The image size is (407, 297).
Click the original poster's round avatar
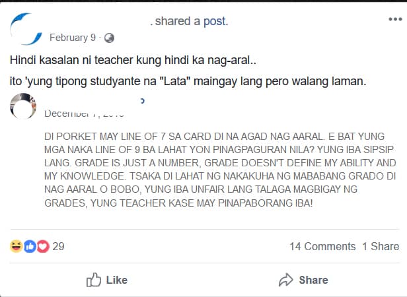click(x=23, y=106)
